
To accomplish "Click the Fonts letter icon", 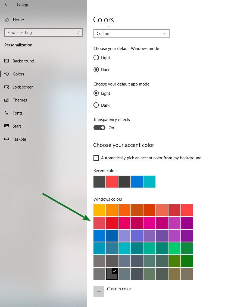I will tap(7, 113).
